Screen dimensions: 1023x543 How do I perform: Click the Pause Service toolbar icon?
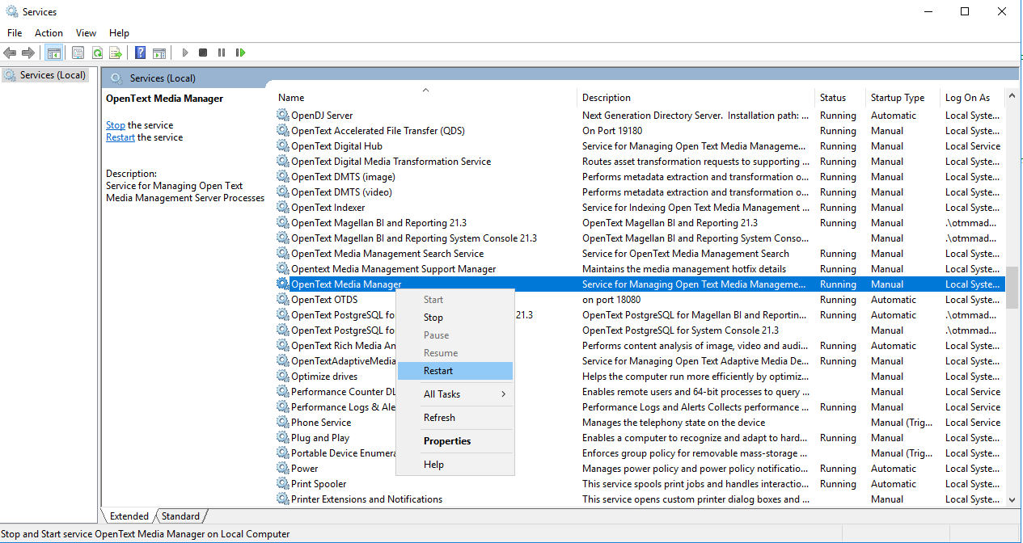tap(222, 53)
